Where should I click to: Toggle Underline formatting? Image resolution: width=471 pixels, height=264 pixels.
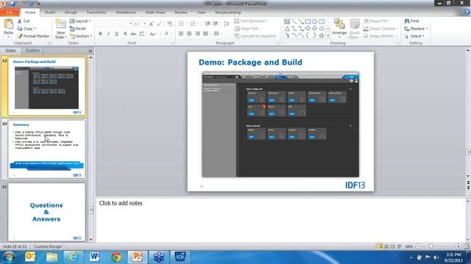coord(116,34)
